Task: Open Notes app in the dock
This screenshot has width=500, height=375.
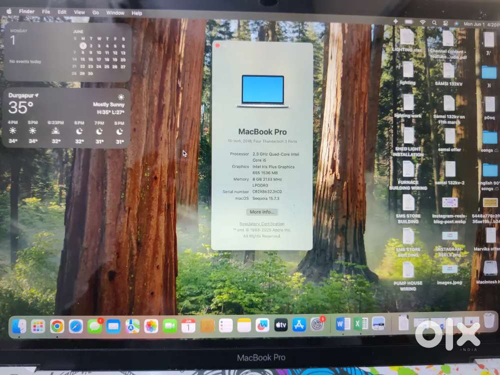Action: point(244,325)
